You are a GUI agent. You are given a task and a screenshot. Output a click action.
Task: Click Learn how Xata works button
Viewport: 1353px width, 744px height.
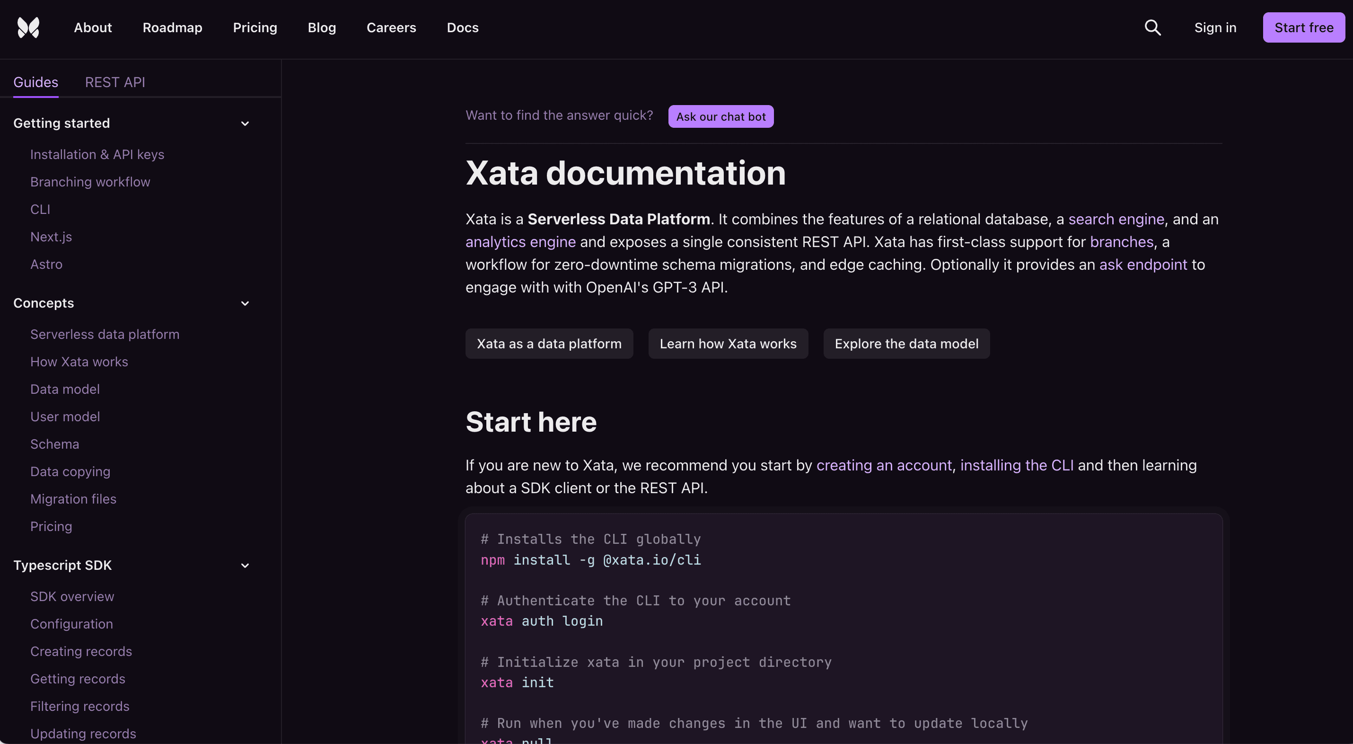(728, 344)
